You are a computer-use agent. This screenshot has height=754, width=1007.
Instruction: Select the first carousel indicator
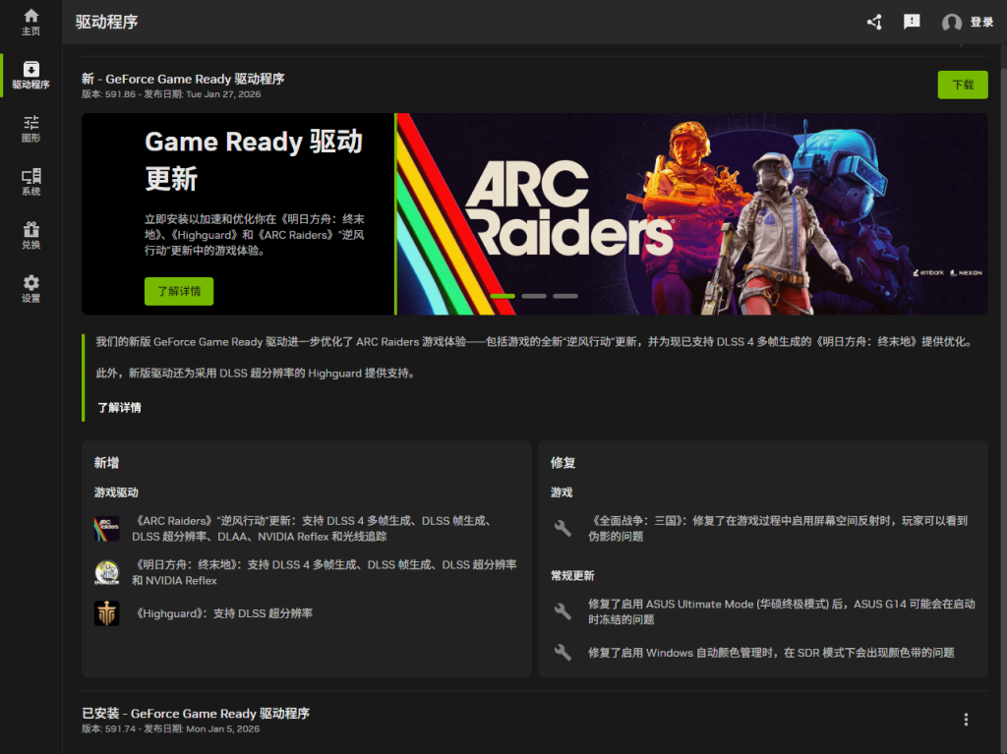pos(503,296)
